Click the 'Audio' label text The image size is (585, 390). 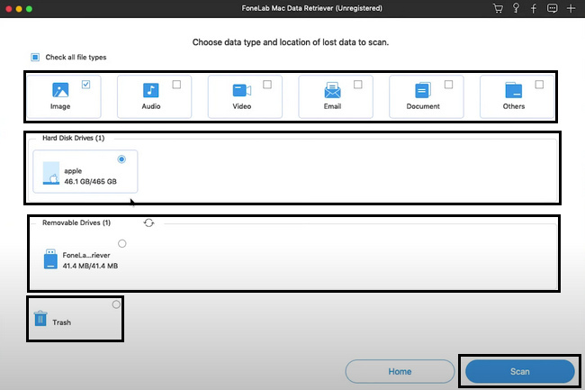(x=151, y=106)
